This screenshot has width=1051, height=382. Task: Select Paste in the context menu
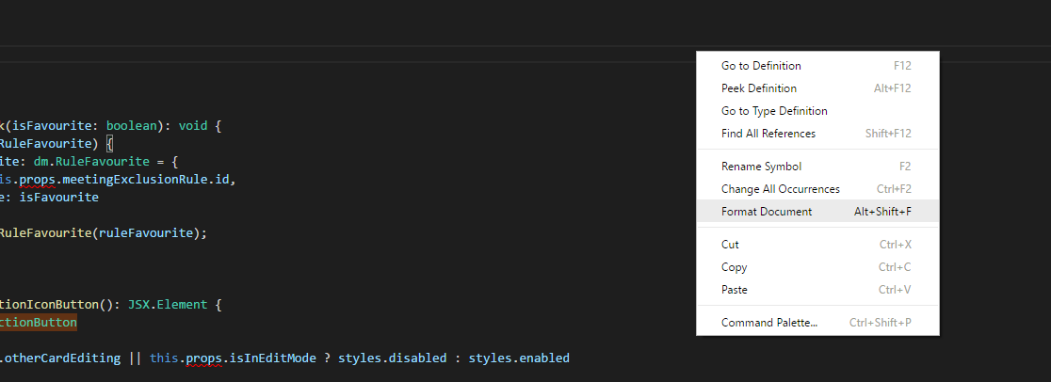click(817, 290)
